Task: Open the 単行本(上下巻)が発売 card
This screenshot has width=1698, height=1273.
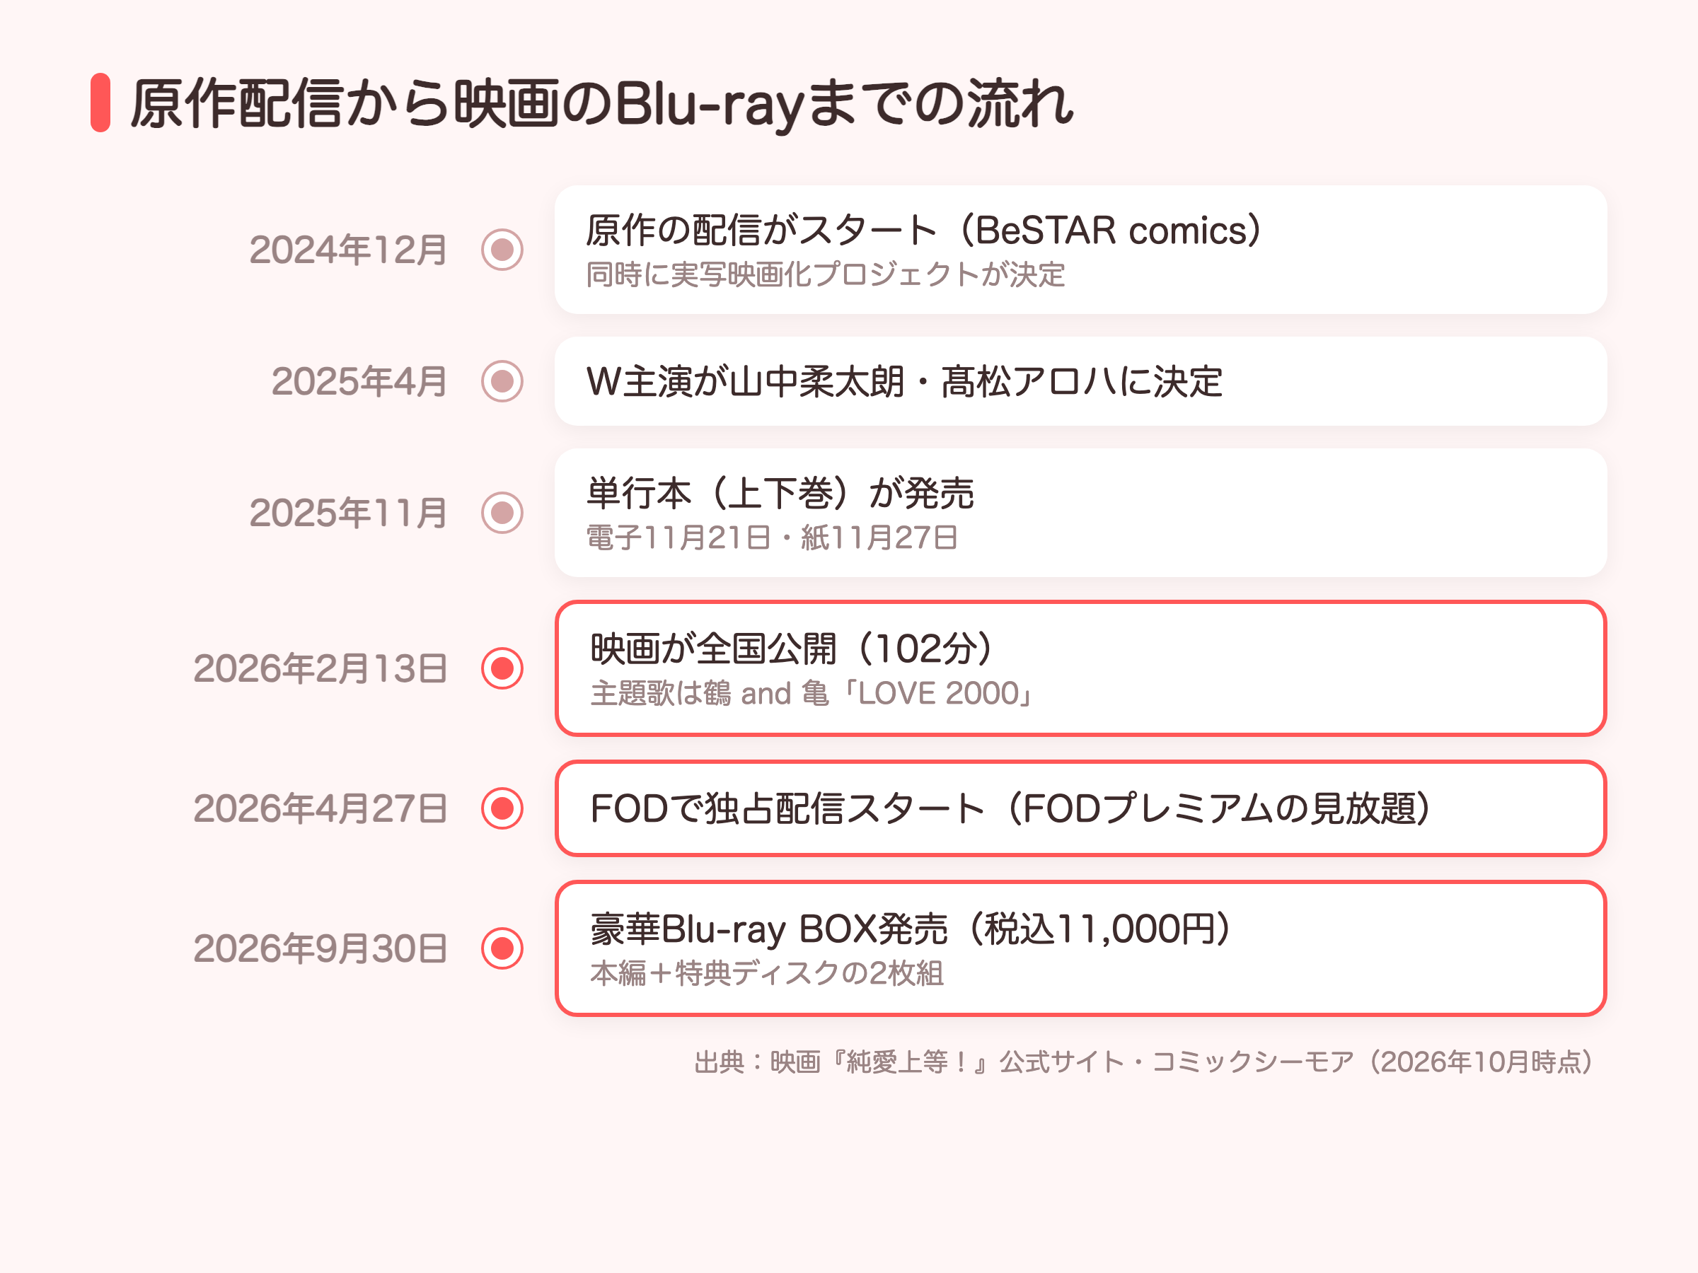Action: click(x=1080, y=513)
